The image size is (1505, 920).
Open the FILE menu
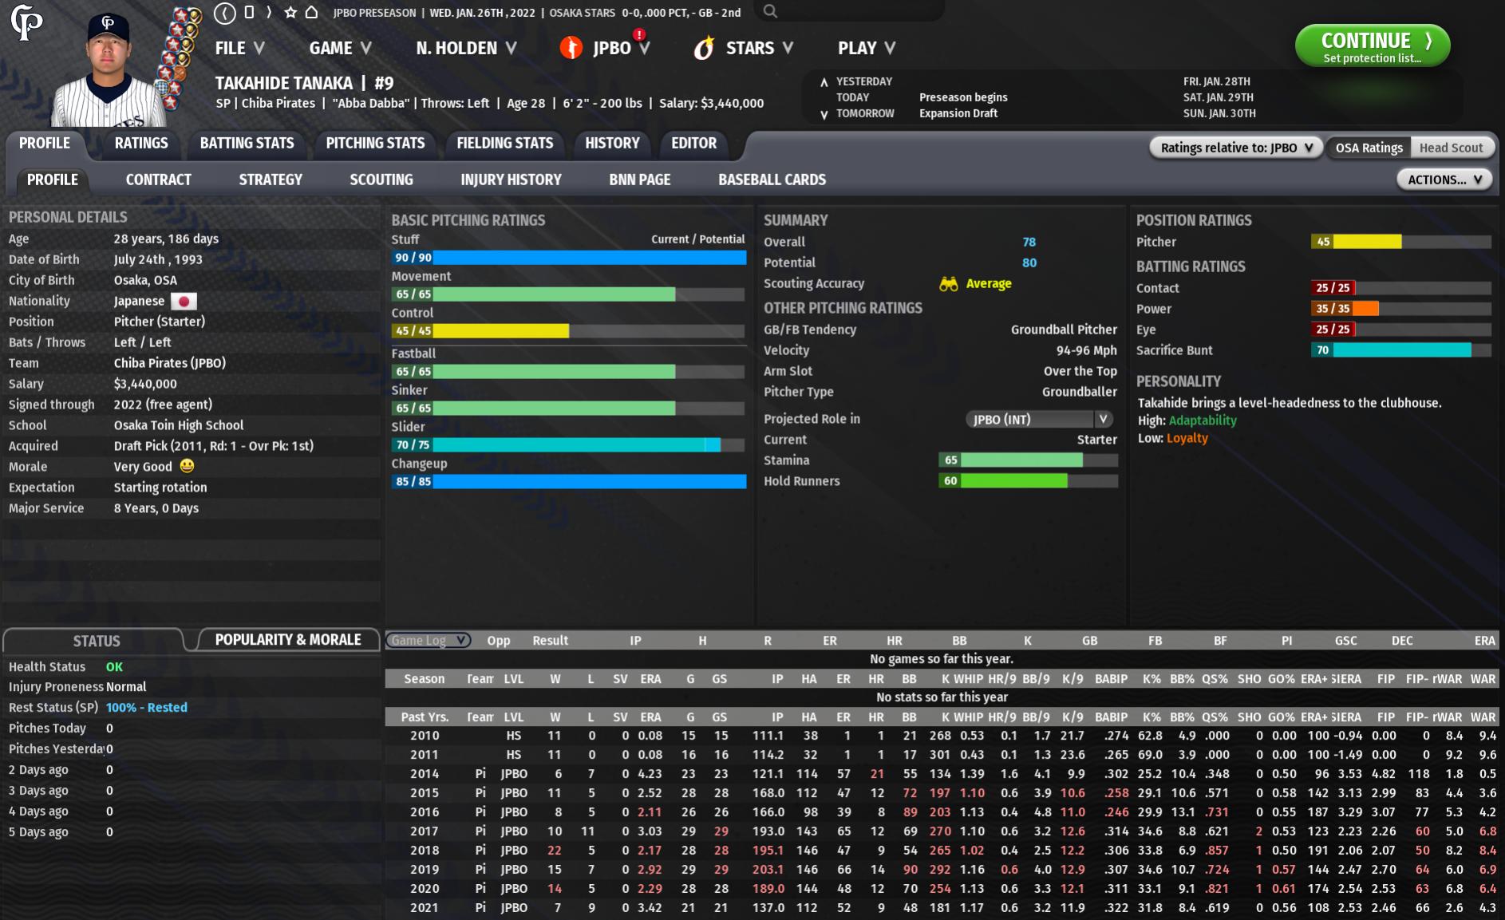pos(239,48)
